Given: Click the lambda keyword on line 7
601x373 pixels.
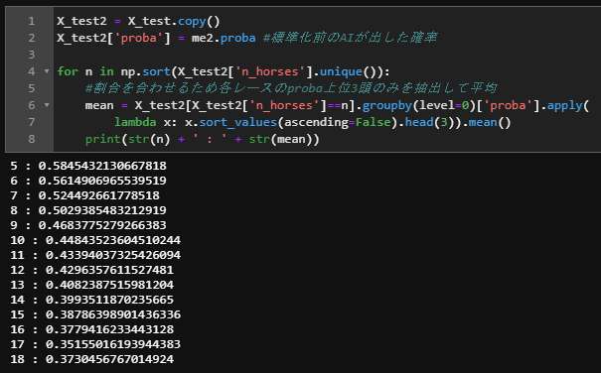Looking at the screenshot, I should click(135, 122).
